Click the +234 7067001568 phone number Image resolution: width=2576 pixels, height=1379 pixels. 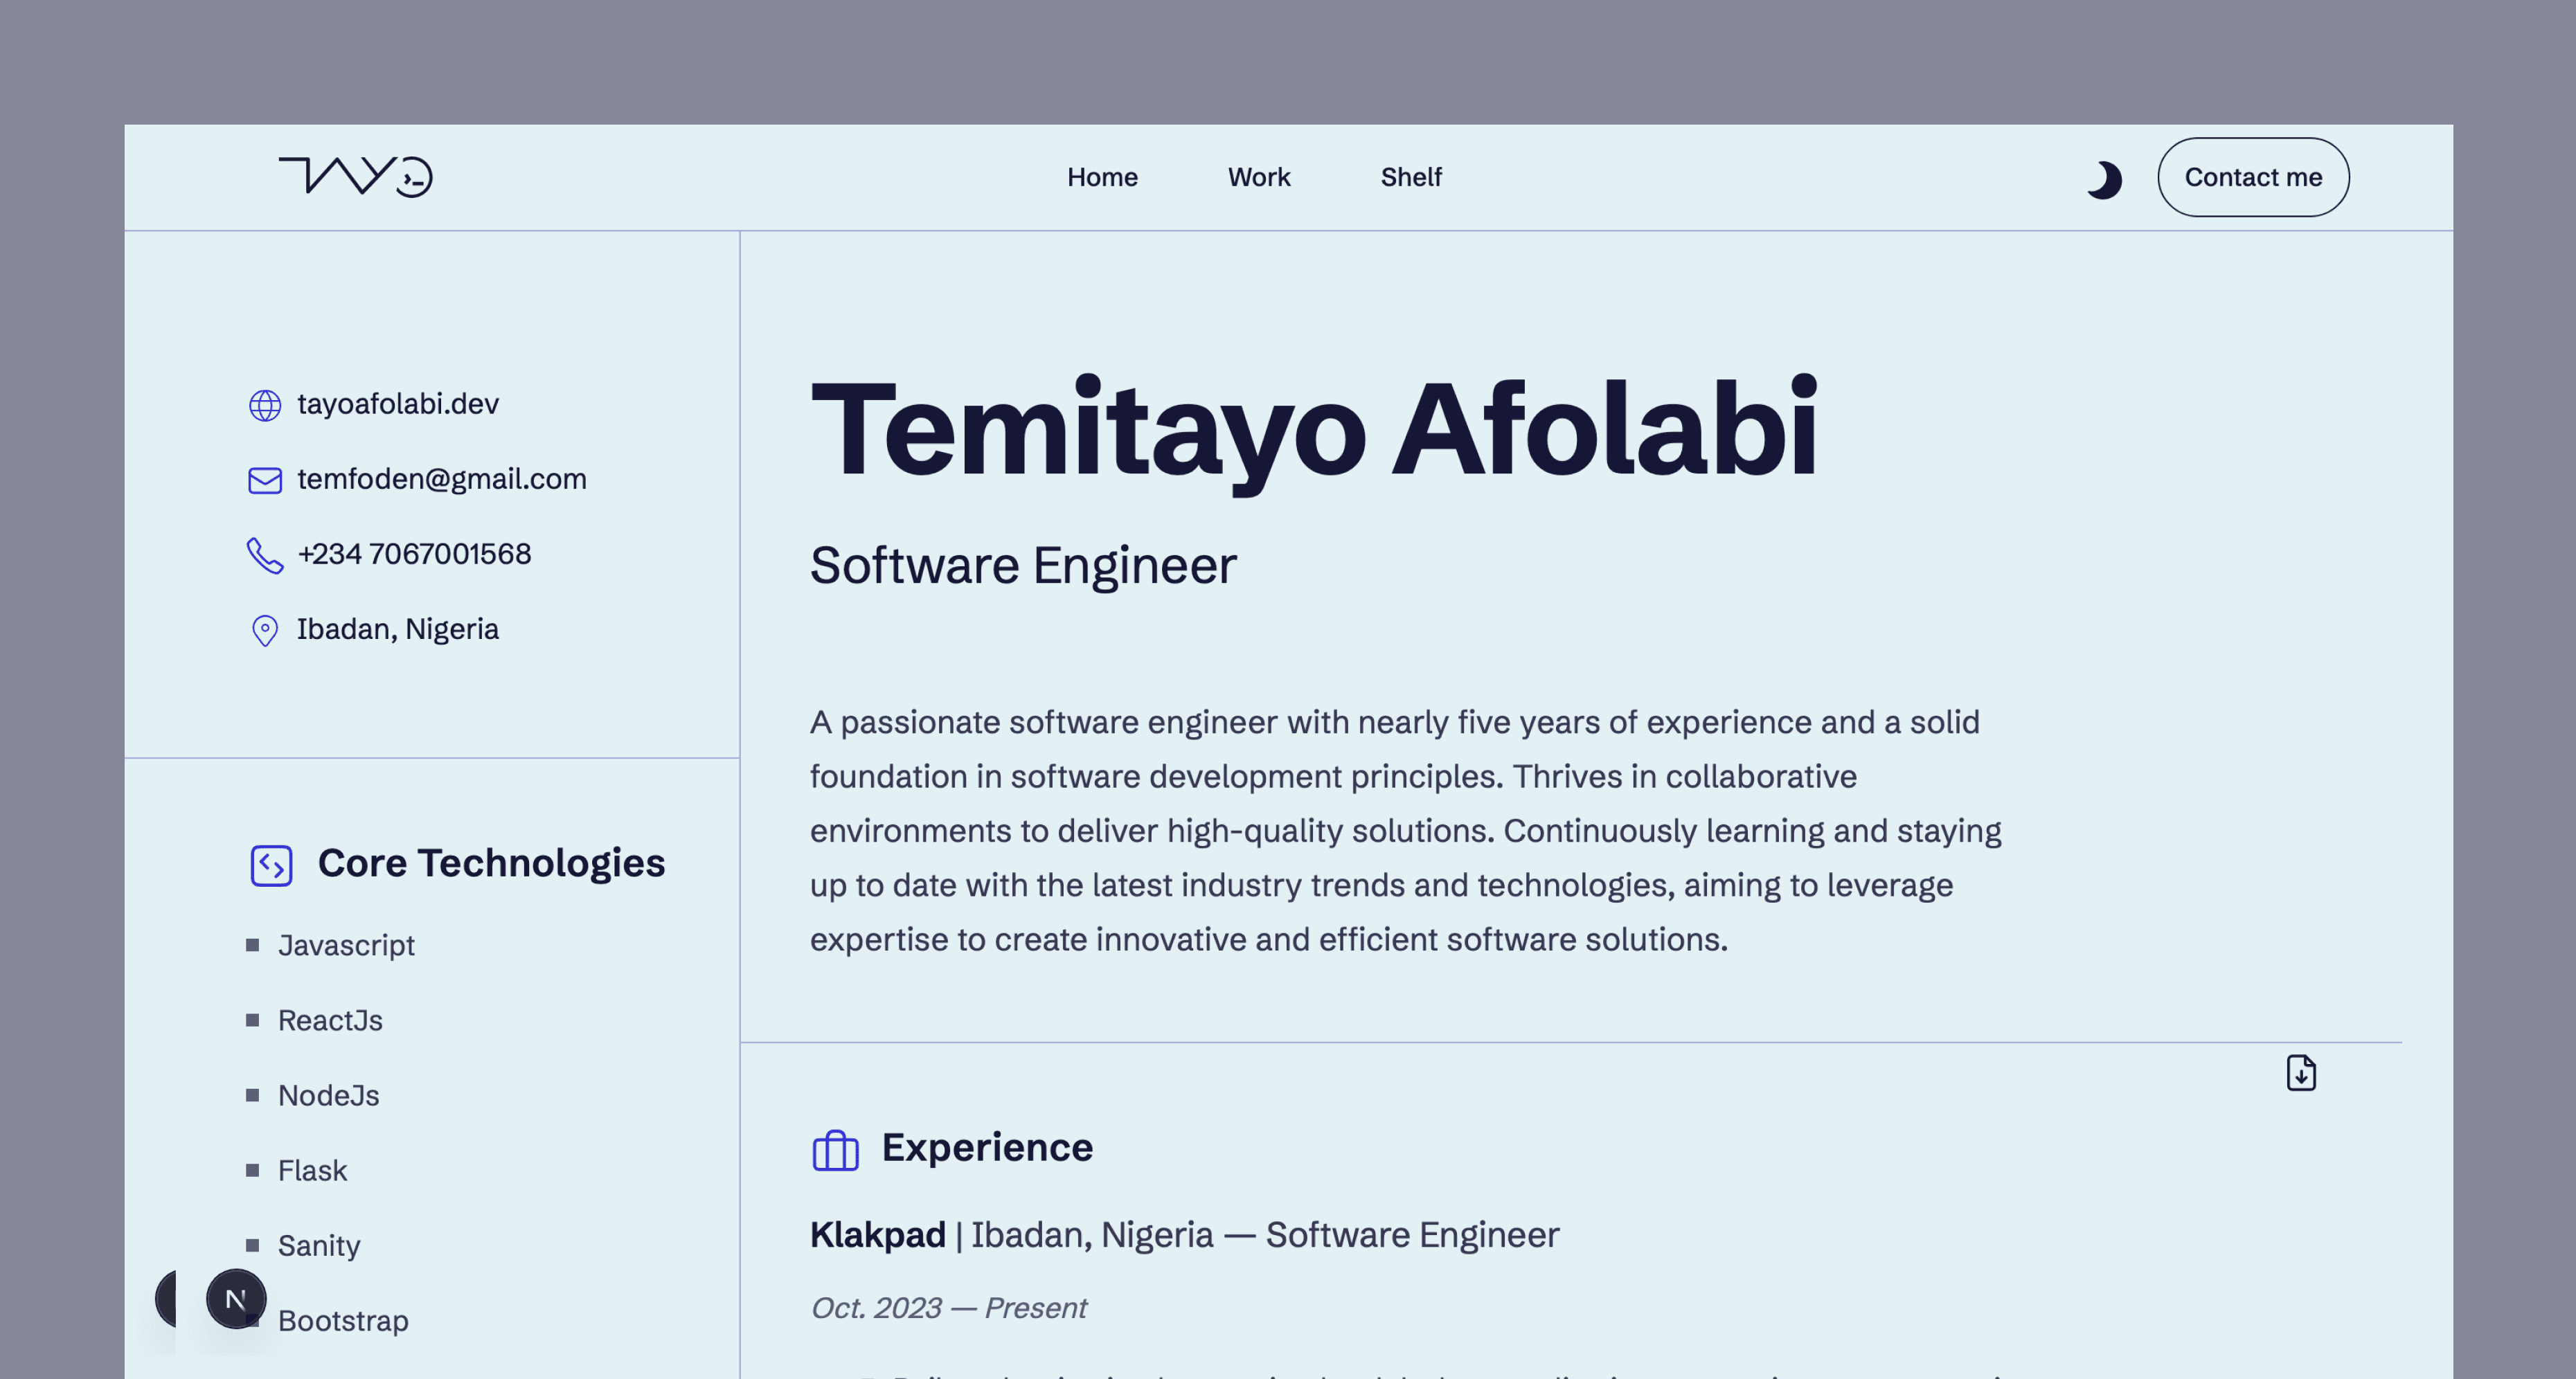tap(414, 554)
